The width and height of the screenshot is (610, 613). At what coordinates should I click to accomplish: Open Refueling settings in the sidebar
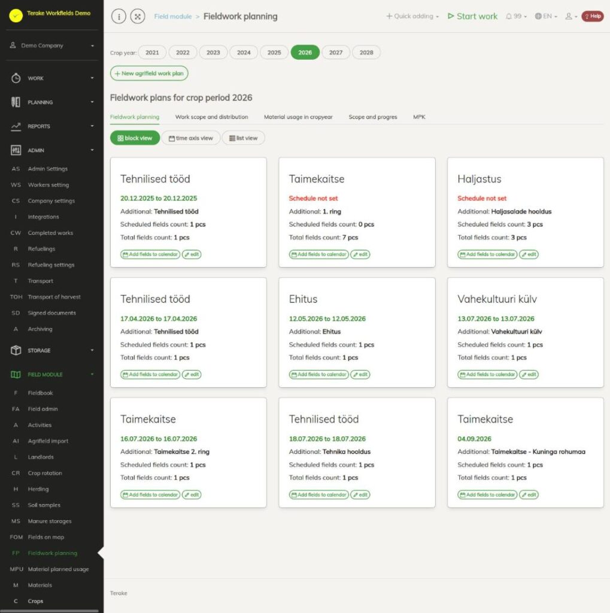51,265
